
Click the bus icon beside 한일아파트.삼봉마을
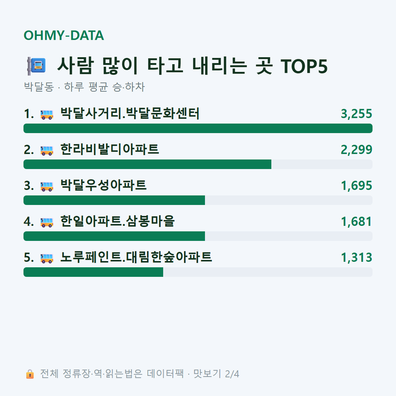pos(47,222)
